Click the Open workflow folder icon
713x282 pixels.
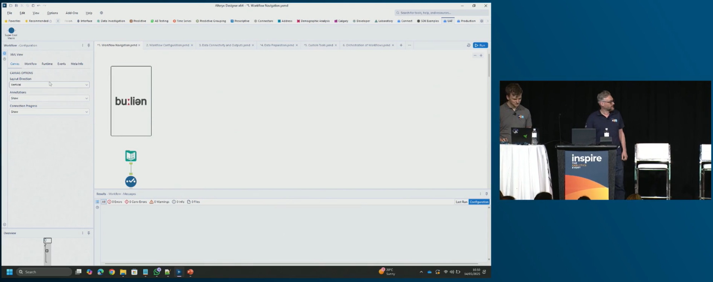11,5
